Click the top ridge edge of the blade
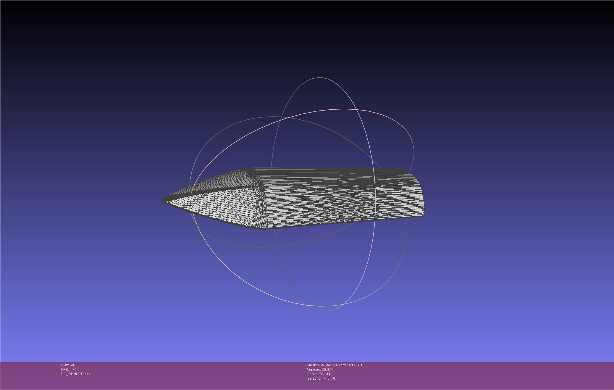This screenshot has width=614, height=390. 325,169
